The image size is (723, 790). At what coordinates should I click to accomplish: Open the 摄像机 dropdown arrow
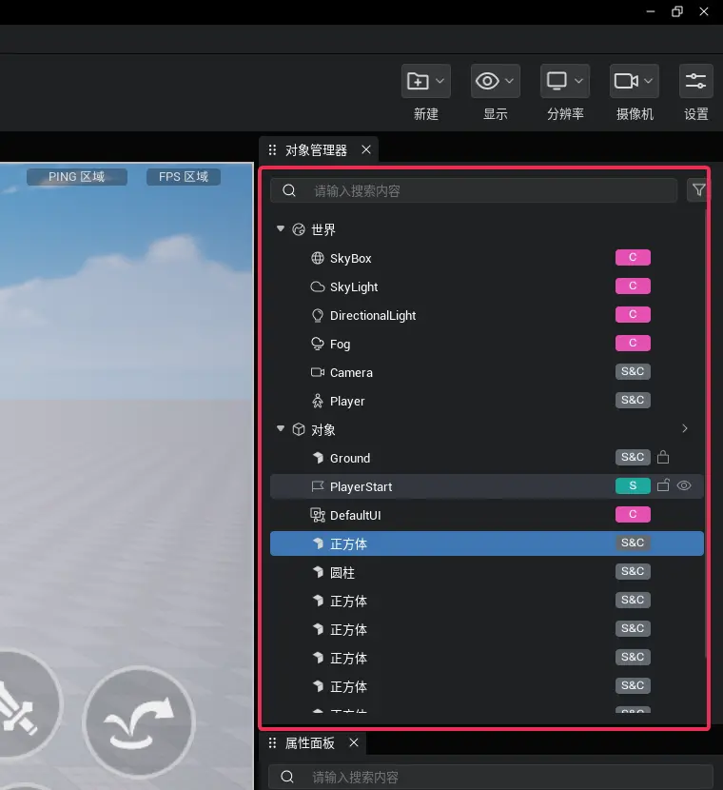648,81
